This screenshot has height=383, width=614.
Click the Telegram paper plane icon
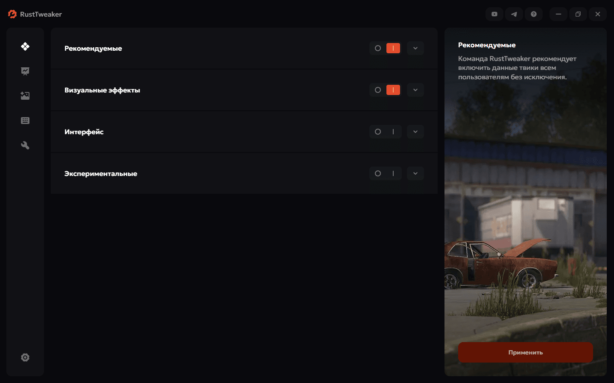coord(514,14)
